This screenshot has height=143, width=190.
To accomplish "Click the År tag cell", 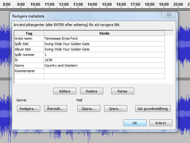I will click(29, 60).
